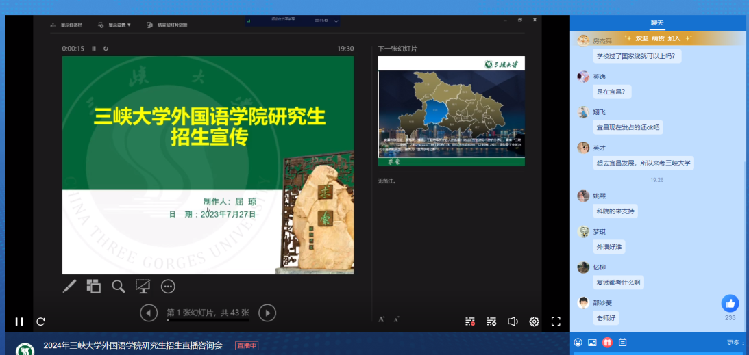Screen dimensions: 749x355
Task: Open the red gift icon
Action: (607, 342)
